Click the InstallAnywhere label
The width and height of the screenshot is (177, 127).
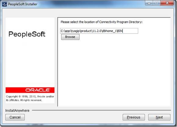[x=17, y=111]
